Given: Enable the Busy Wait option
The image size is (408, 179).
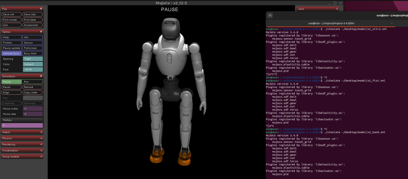Looking at the screenshot, I should click(x=33, y=53).
